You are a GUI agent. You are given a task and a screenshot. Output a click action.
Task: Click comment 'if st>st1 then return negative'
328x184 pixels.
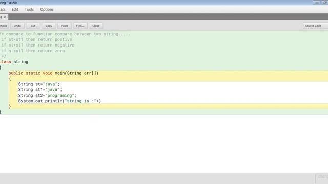click(x=38, y=45)
